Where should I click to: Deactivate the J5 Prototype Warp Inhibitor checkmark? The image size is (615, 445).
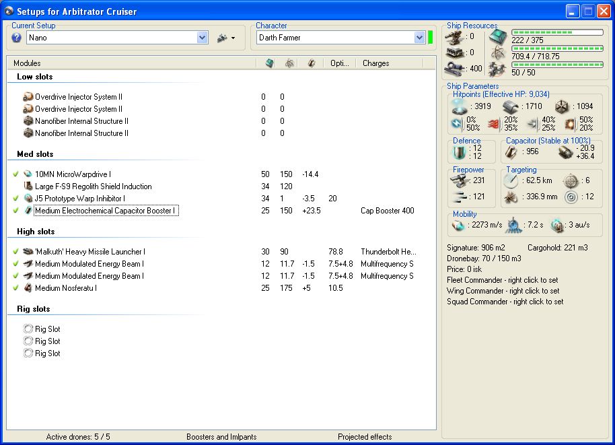(16, 199)
